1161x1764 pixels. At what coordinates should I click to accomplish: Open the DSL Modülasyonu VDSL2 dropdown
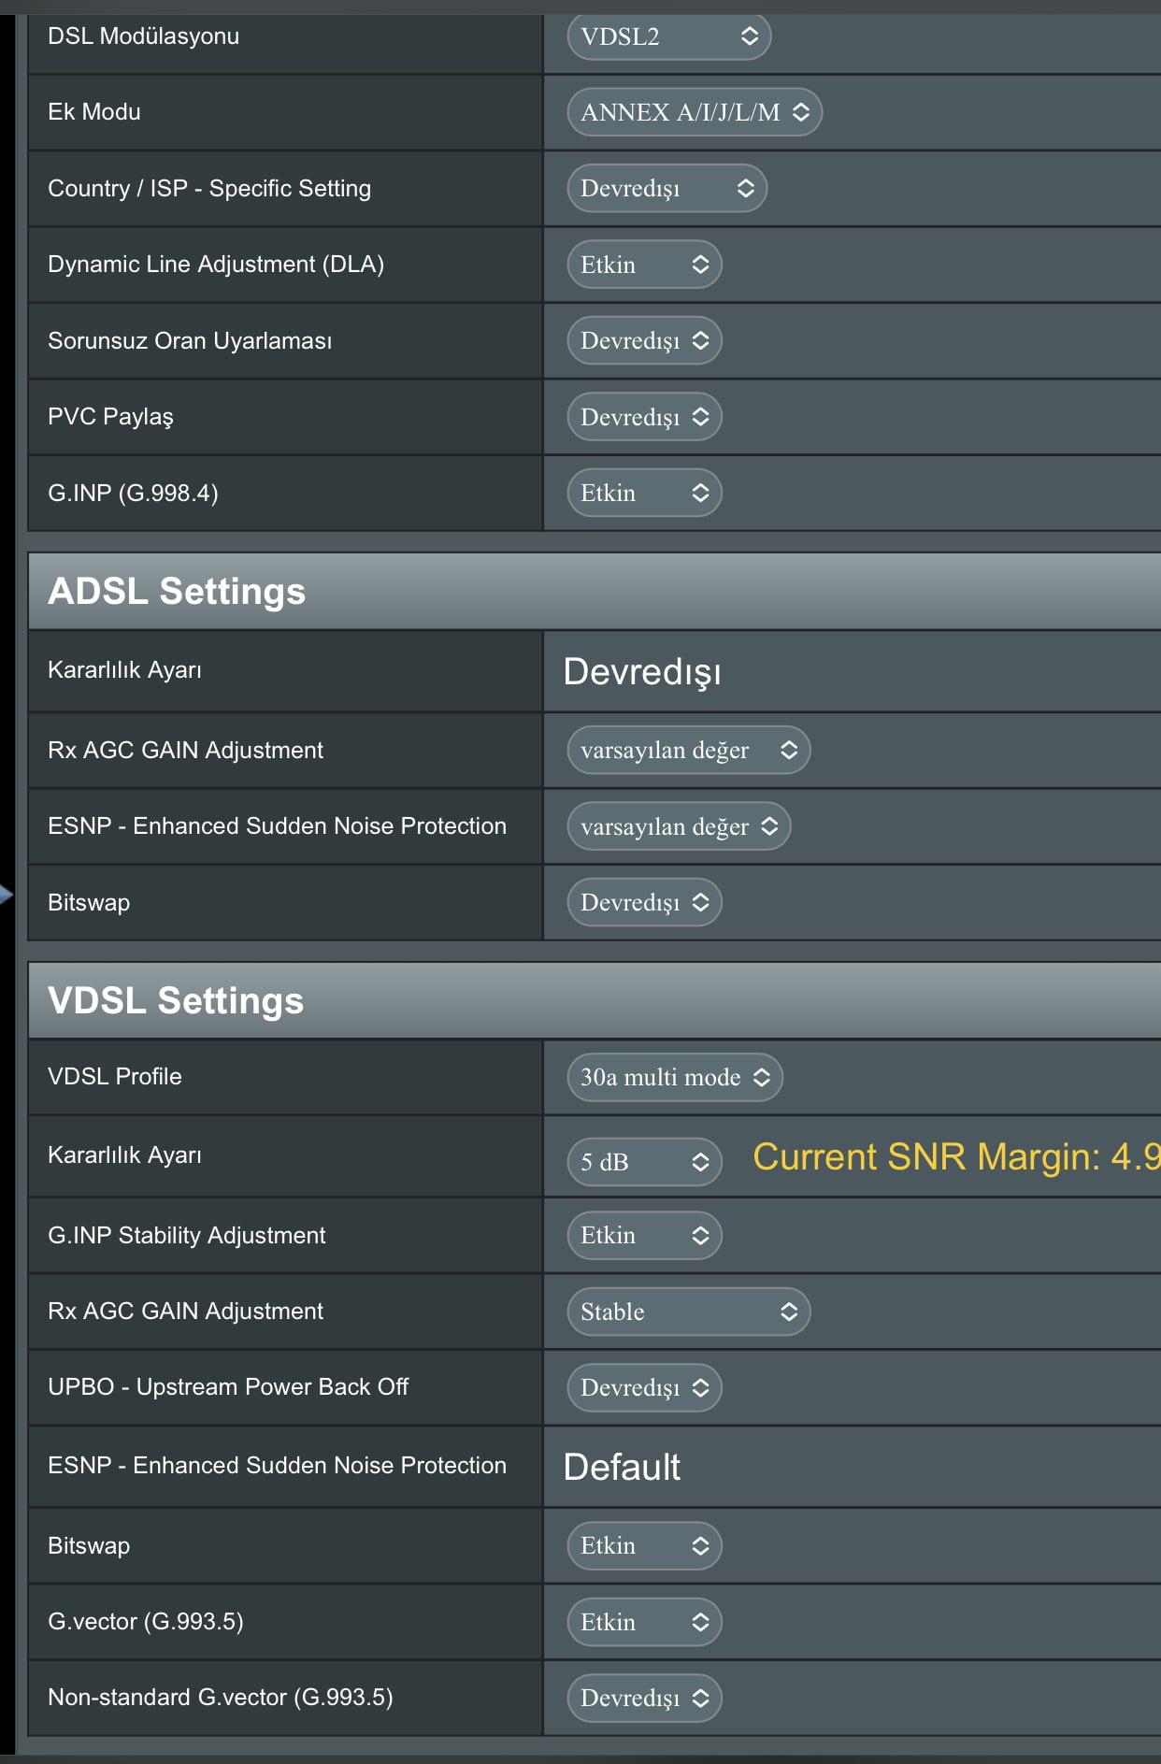pyautogui.click(x=668, y=36)
